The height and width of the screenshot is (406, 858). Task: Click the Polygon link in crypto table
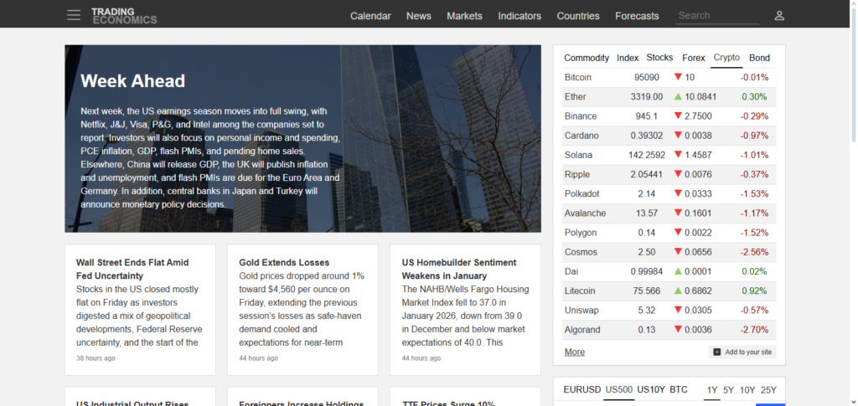(x=581, y=233)
